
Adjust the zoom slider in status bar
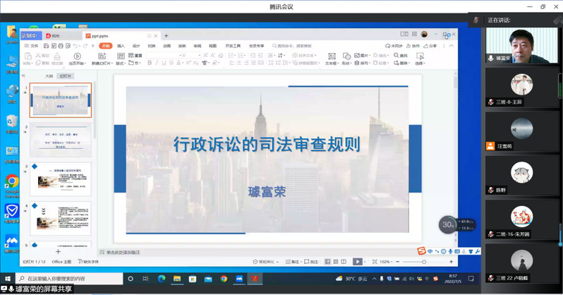coord(423,261)
